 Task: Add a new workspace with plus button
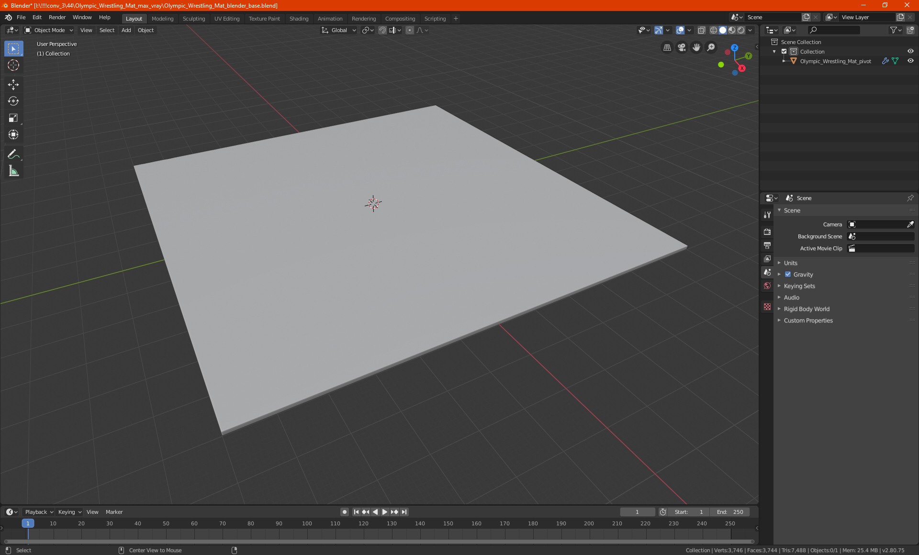[x=456, y=19]
